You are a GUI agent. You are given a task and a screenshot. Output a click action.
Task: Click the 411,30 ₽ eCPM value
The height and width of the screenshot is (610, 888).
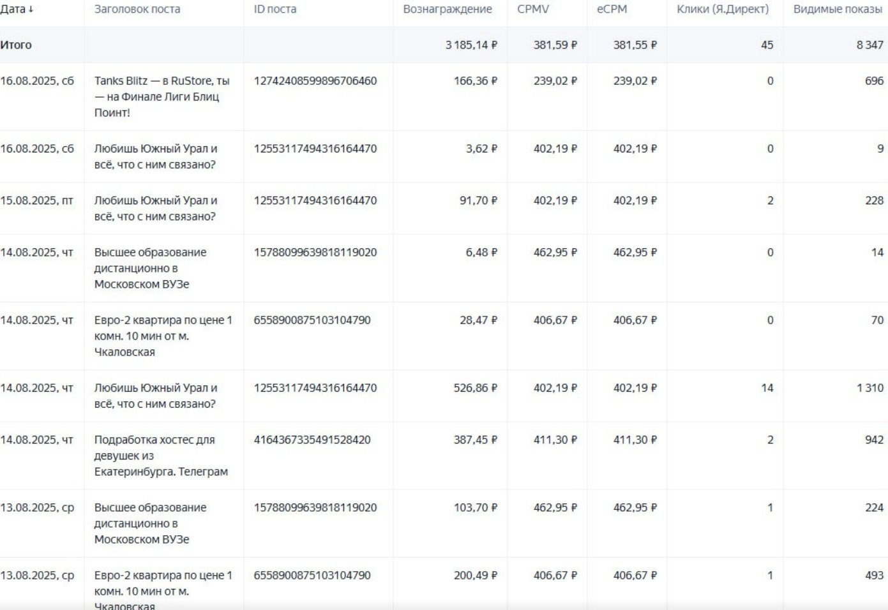635,440
